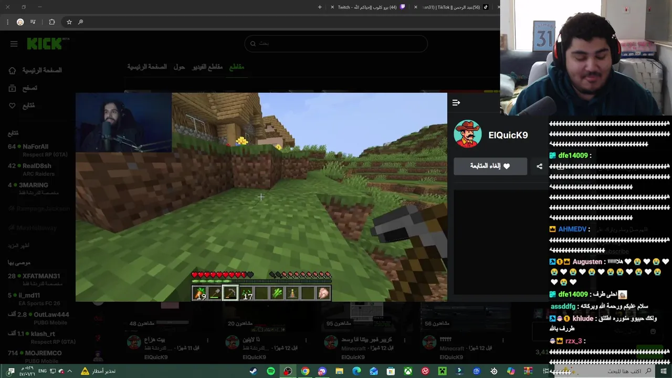Share the clip via share icon
Screen dimensions: 672x378
pos(539,166)
